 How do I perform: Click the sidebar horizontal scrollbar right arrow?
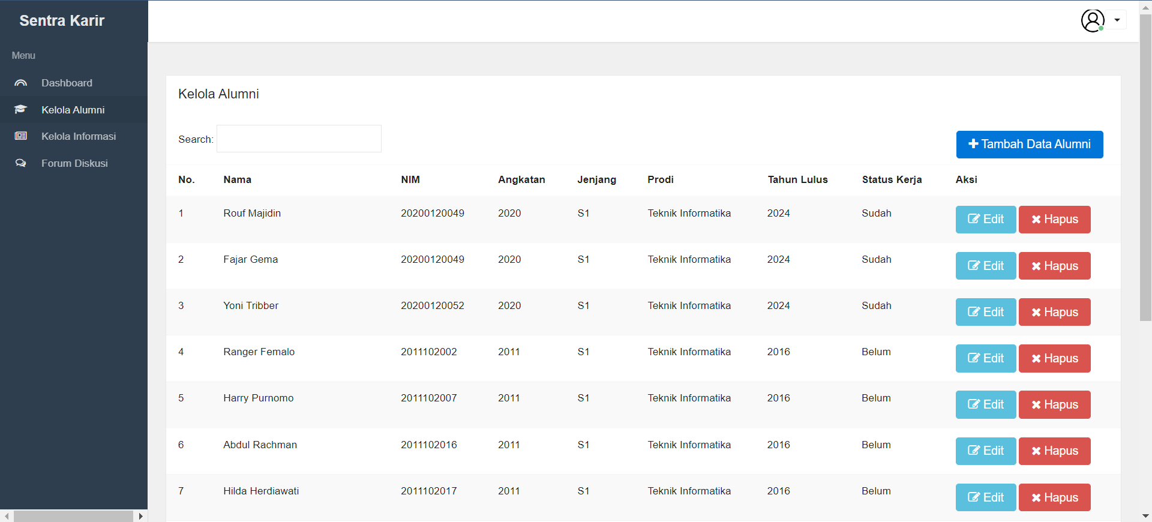point(141,516)
